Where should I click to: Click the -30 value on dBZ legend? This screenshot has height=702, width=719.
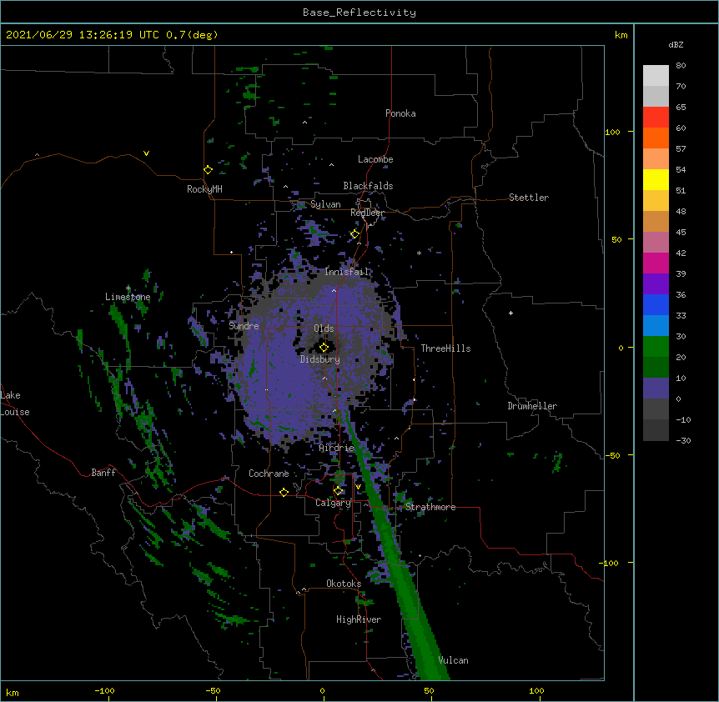[x=683, y=441]
